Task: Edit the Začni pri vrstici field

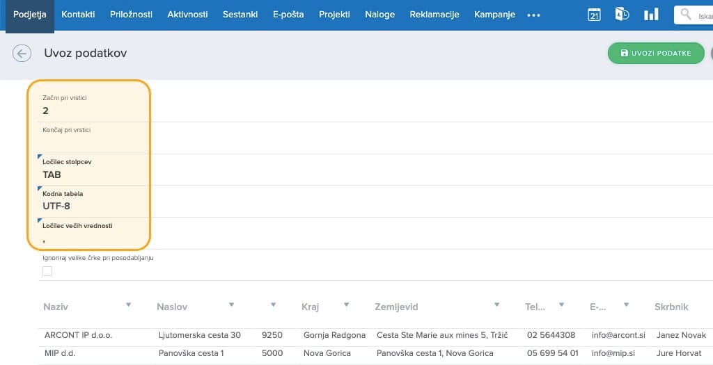Action: pyautogui.click(x=375, y=106)
